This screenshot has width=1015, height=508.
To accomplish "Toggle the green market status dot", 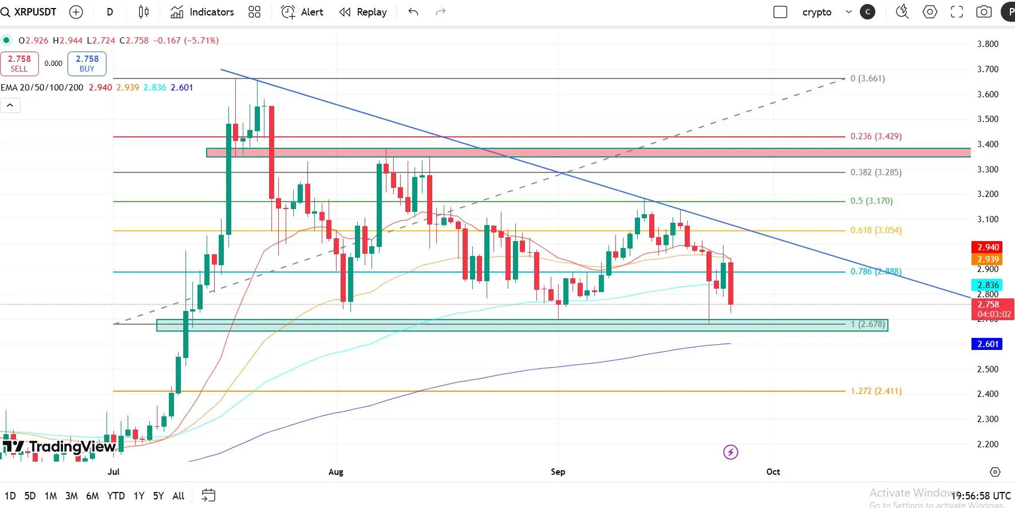I will (x=6, y=40).
